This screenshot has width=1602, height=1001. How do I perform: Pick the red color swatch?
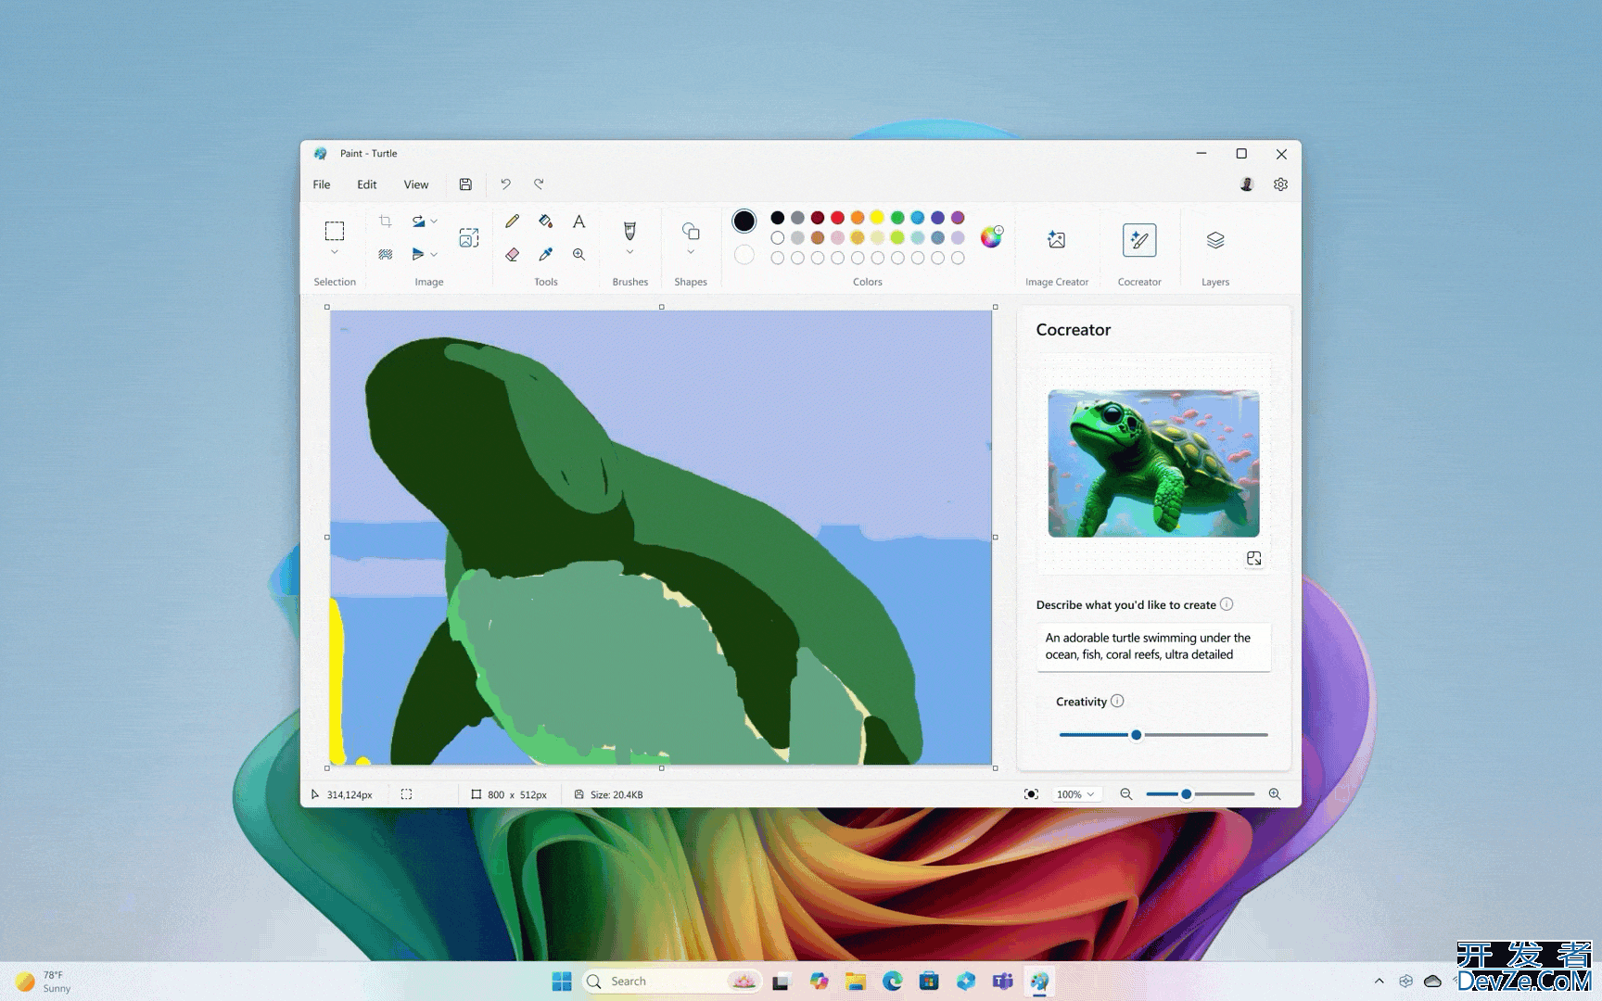click(x=837, y=218)
